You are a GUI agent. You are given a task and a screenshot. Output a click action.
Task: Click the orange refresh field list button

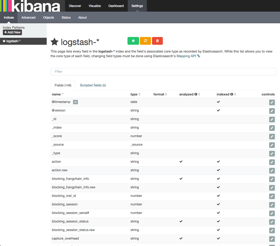pyautogui.click(x=145, y=41)
